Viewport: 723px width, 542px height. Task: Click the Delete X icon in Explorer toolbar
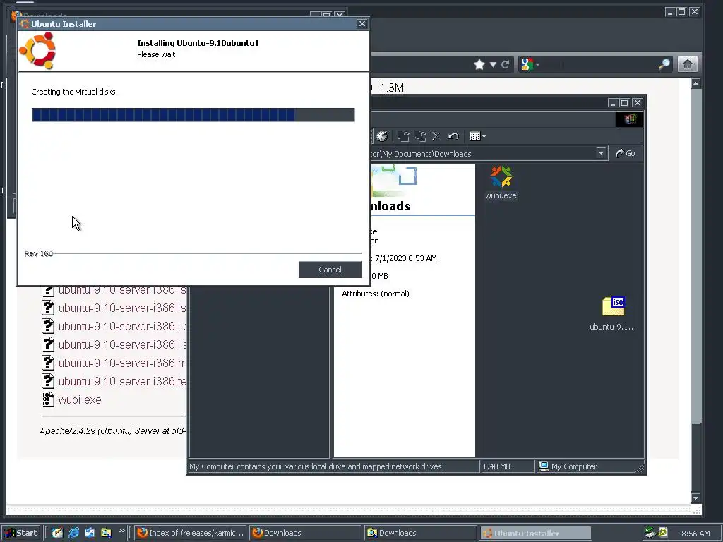(x=436, y=136)
